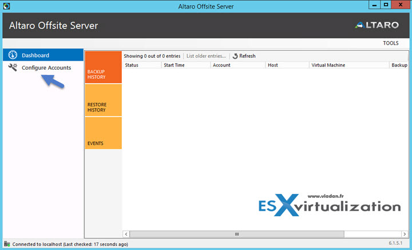This screenshot has width=412, height=250.
Task: Click the Dashboard gauge icon
Action: click(x=13, y=55)
